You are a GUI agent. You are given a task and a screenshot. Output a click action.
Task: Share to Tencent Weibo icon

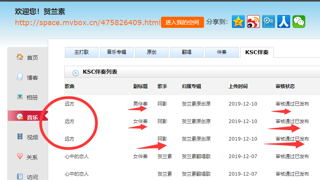[268, 22]
